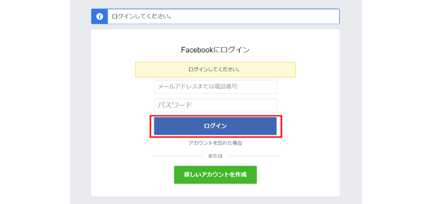
Task: Select the パスワード input field
Action: [215, 105]
